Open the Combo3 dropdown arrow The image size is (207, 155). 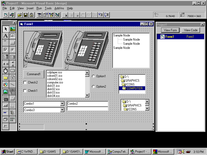(x=62, y=110)
